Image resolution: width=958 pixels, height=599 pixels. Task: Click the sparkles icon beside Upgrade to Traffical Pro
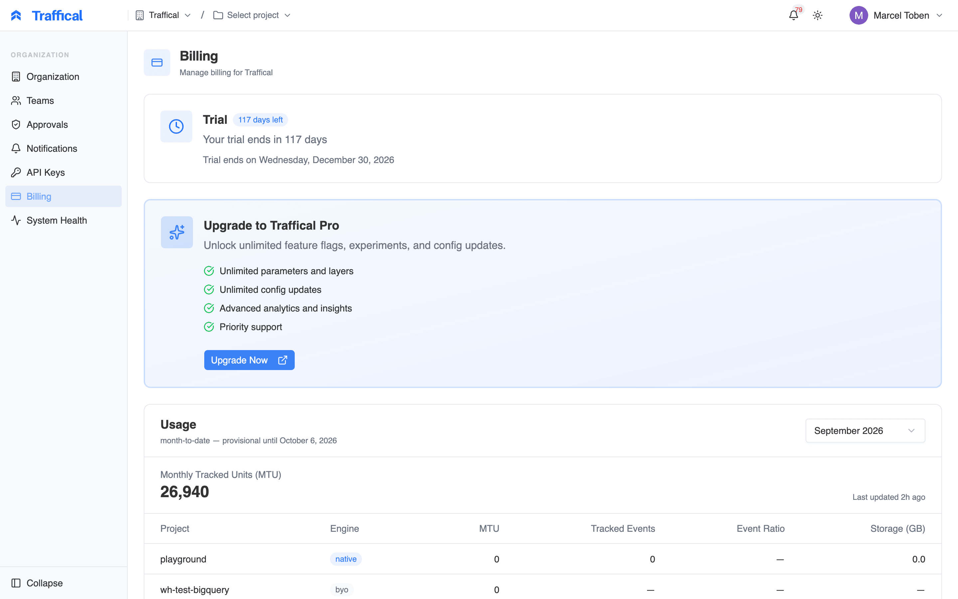coord(177,232)
